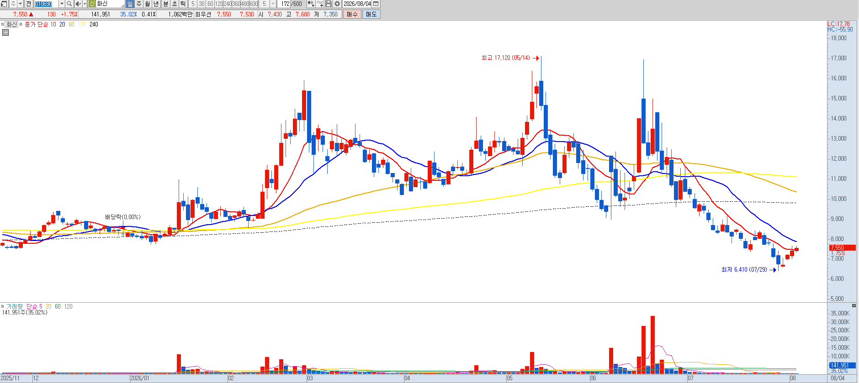The image size is (859, 383).
Task: Click the stock search magnifier icon
Action: tap(69, 4)
